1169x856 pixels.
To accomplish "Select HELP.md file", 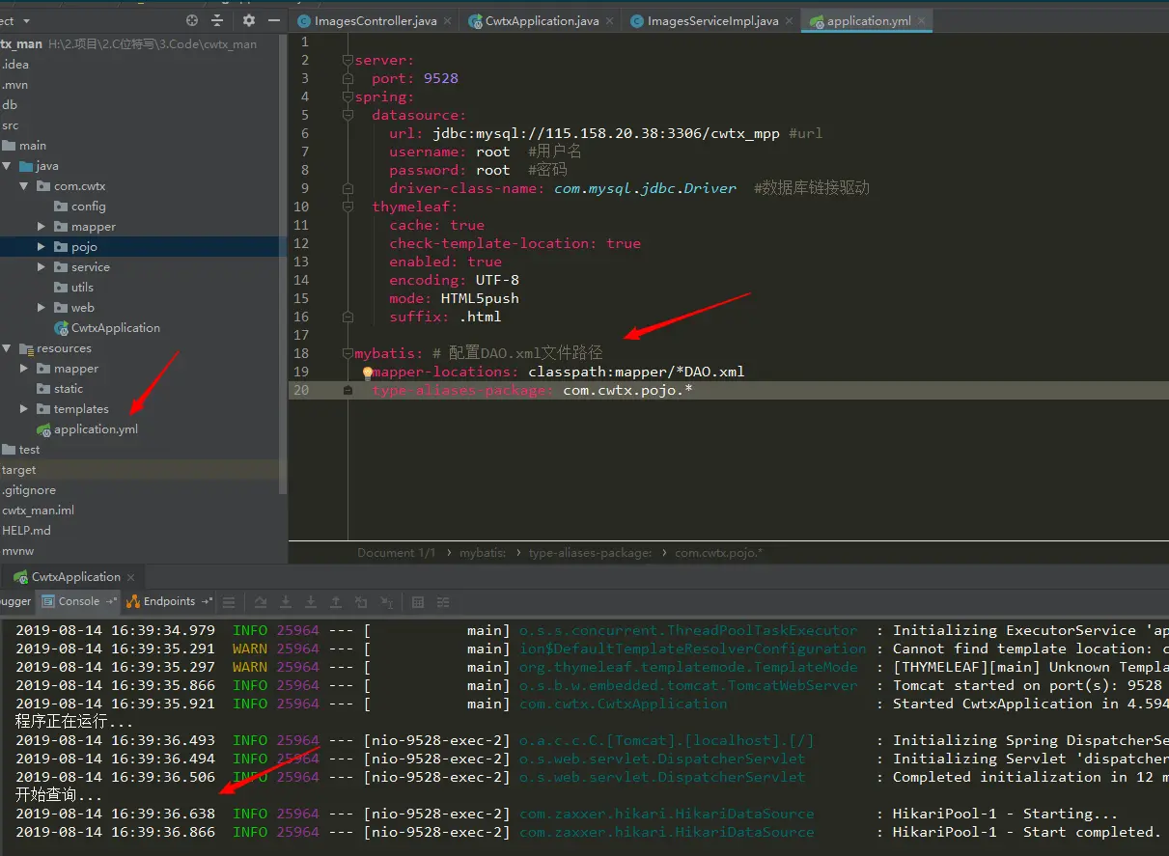I will point(26,531).
